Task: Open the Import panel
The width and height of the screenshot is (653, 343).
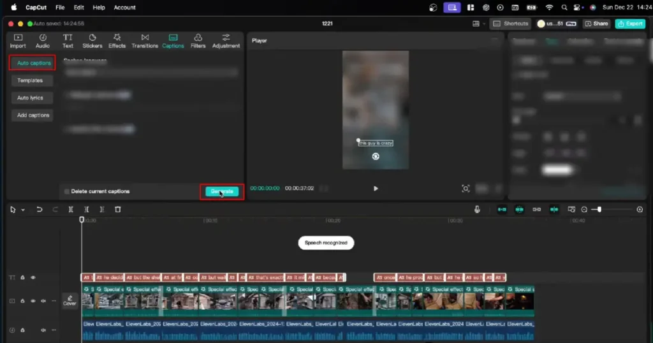Action: [x=18, y=41]
